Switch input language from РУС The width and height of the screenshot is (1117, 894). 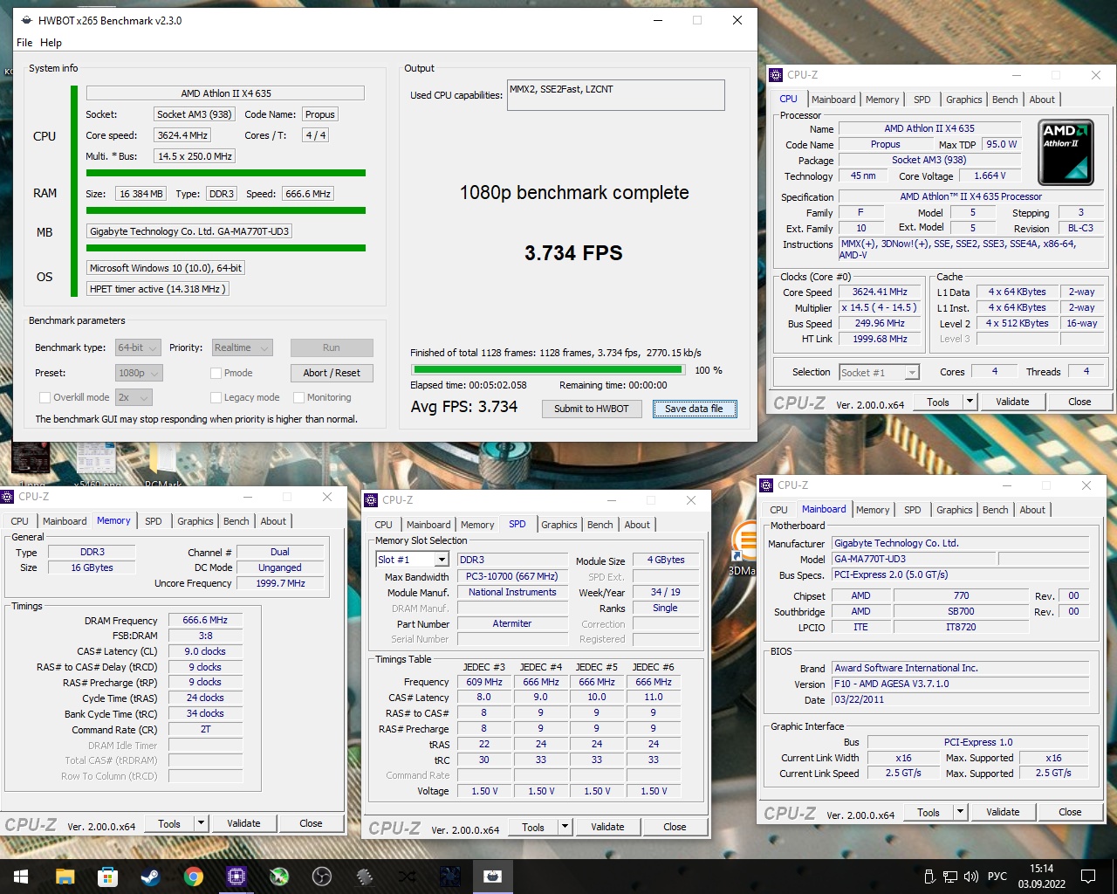(x=997, y=877)
